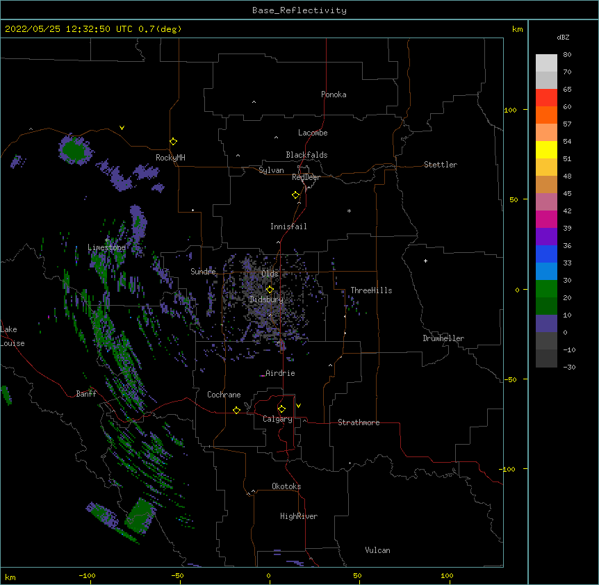Click the Sylvan label on the map

click(x=271, y=170)
